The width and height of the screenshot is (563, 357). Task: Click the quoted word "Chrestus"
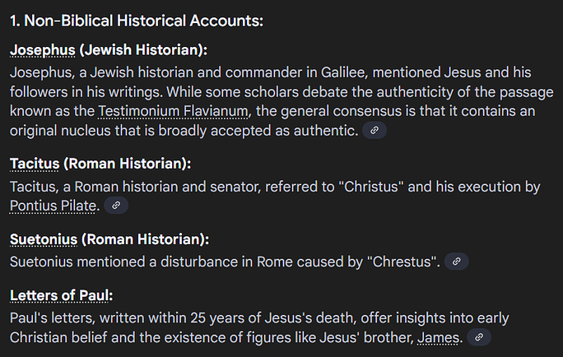(x=402, y=262)
